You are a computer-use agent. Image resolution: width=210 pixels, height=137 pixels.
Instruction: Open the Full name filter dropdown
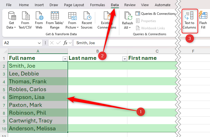[x=65, y=59]
